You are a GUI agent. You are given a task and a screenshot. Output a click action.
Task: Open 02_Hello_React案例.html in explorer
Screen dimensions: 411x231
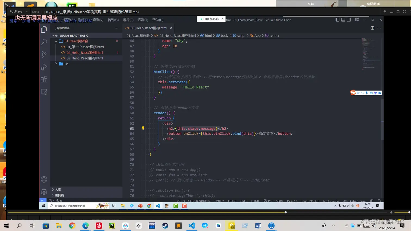85,53
